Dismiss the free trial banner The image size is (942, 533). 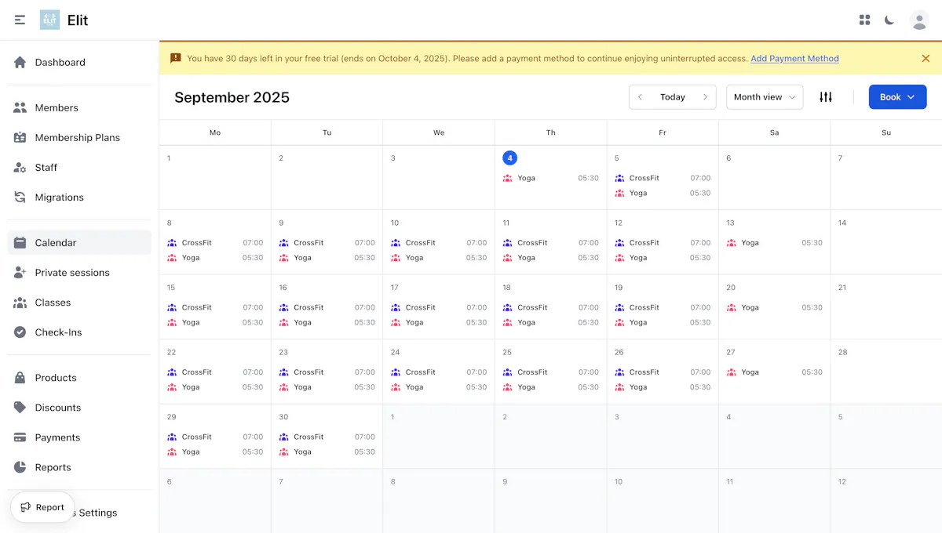[x=926, y=58]
